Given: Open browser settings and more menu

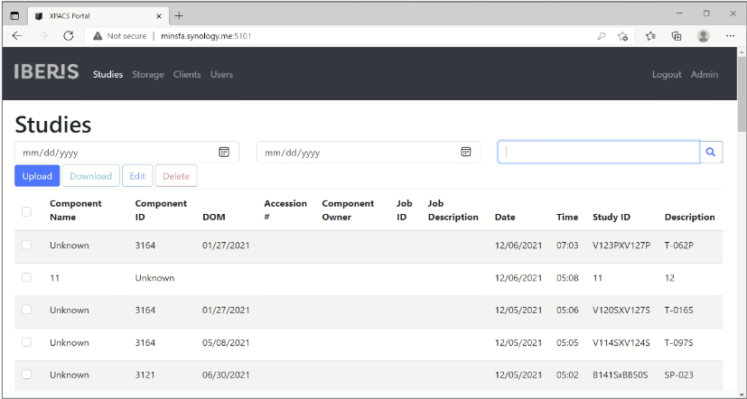Looking at the screenshot, I should pyautogui.click(x=731, y=36).
